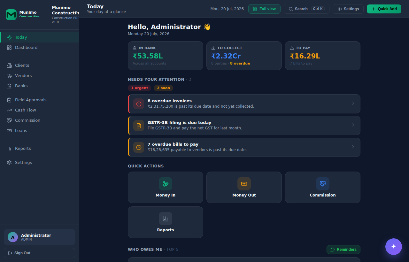Expand the GSTR-3B filing chevron
Image resolution: width=409 pixels, height=262 pixels.
click(x=353, y=125)
